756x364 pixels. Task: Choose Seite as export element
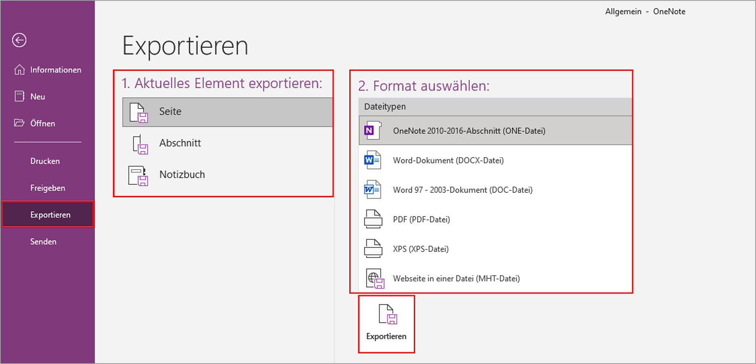tap(227, 112)
